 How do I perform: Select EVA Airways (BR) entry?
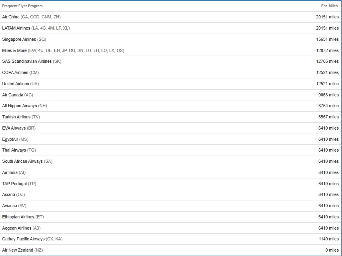(x=19, y=128)
